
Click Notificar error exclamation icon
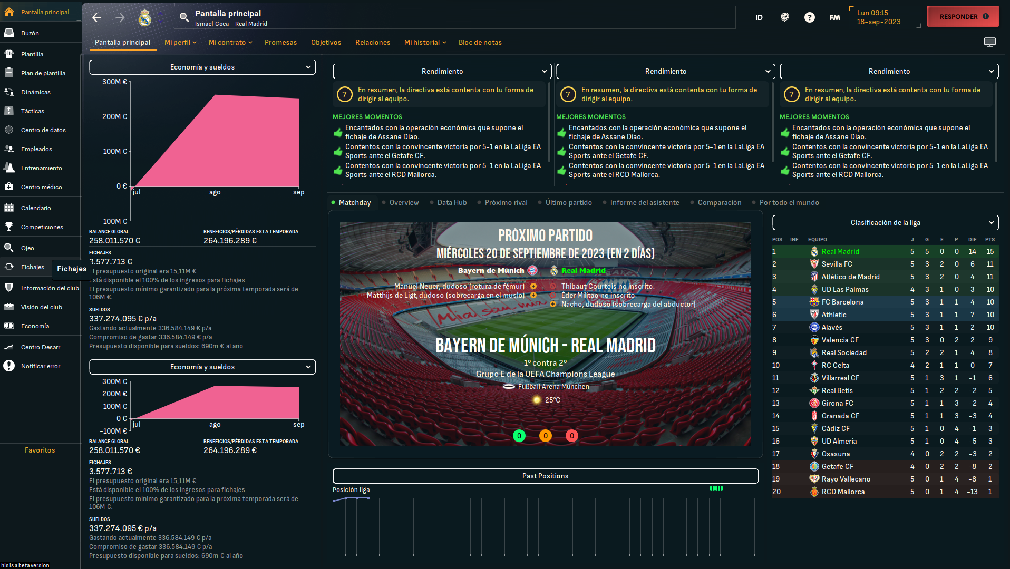(9, 366)
